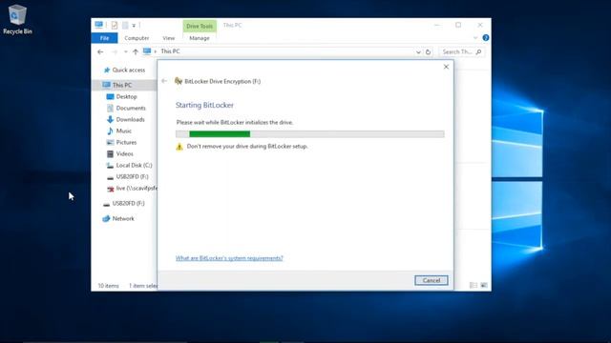Select Network in navigation pane
611x343 pixels.
tap(123, 218)
